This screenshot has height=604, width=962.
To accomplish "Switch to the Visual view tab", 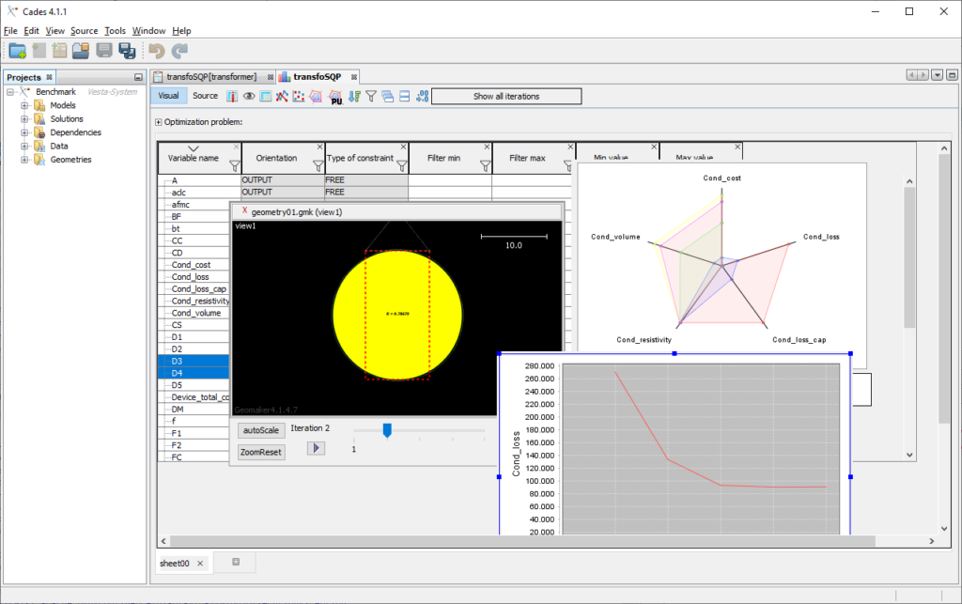I will (x=168, y=96).
